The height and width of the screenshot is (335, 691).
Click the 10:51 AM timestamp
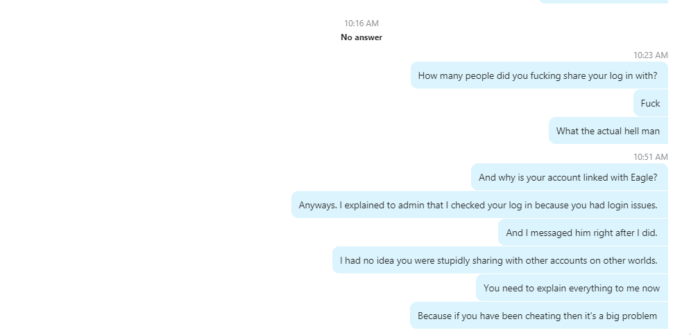pyautogui.click(x=651, y=157)
